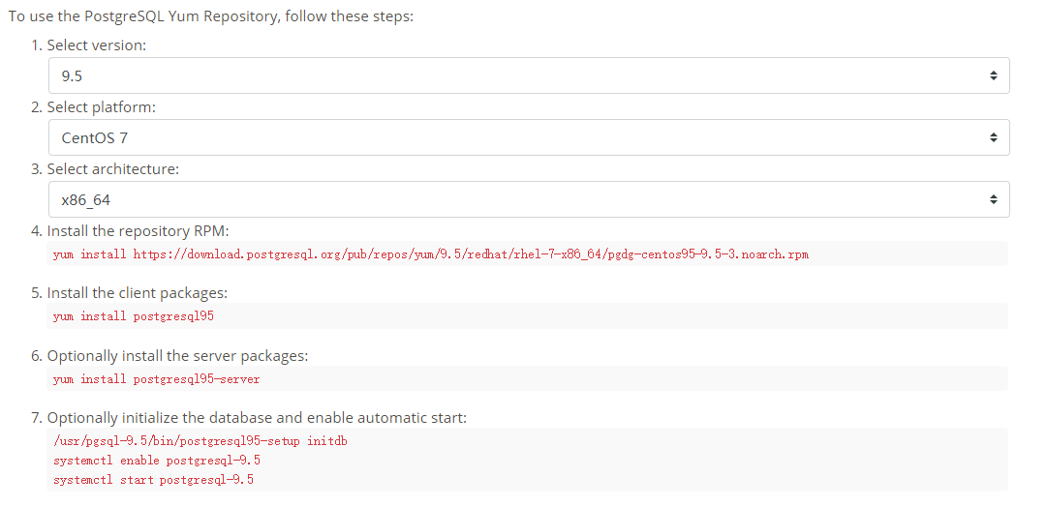Click the PostgreSQL Yum Repository intro text
The image size is (1047, 507).
click(211, 16)
